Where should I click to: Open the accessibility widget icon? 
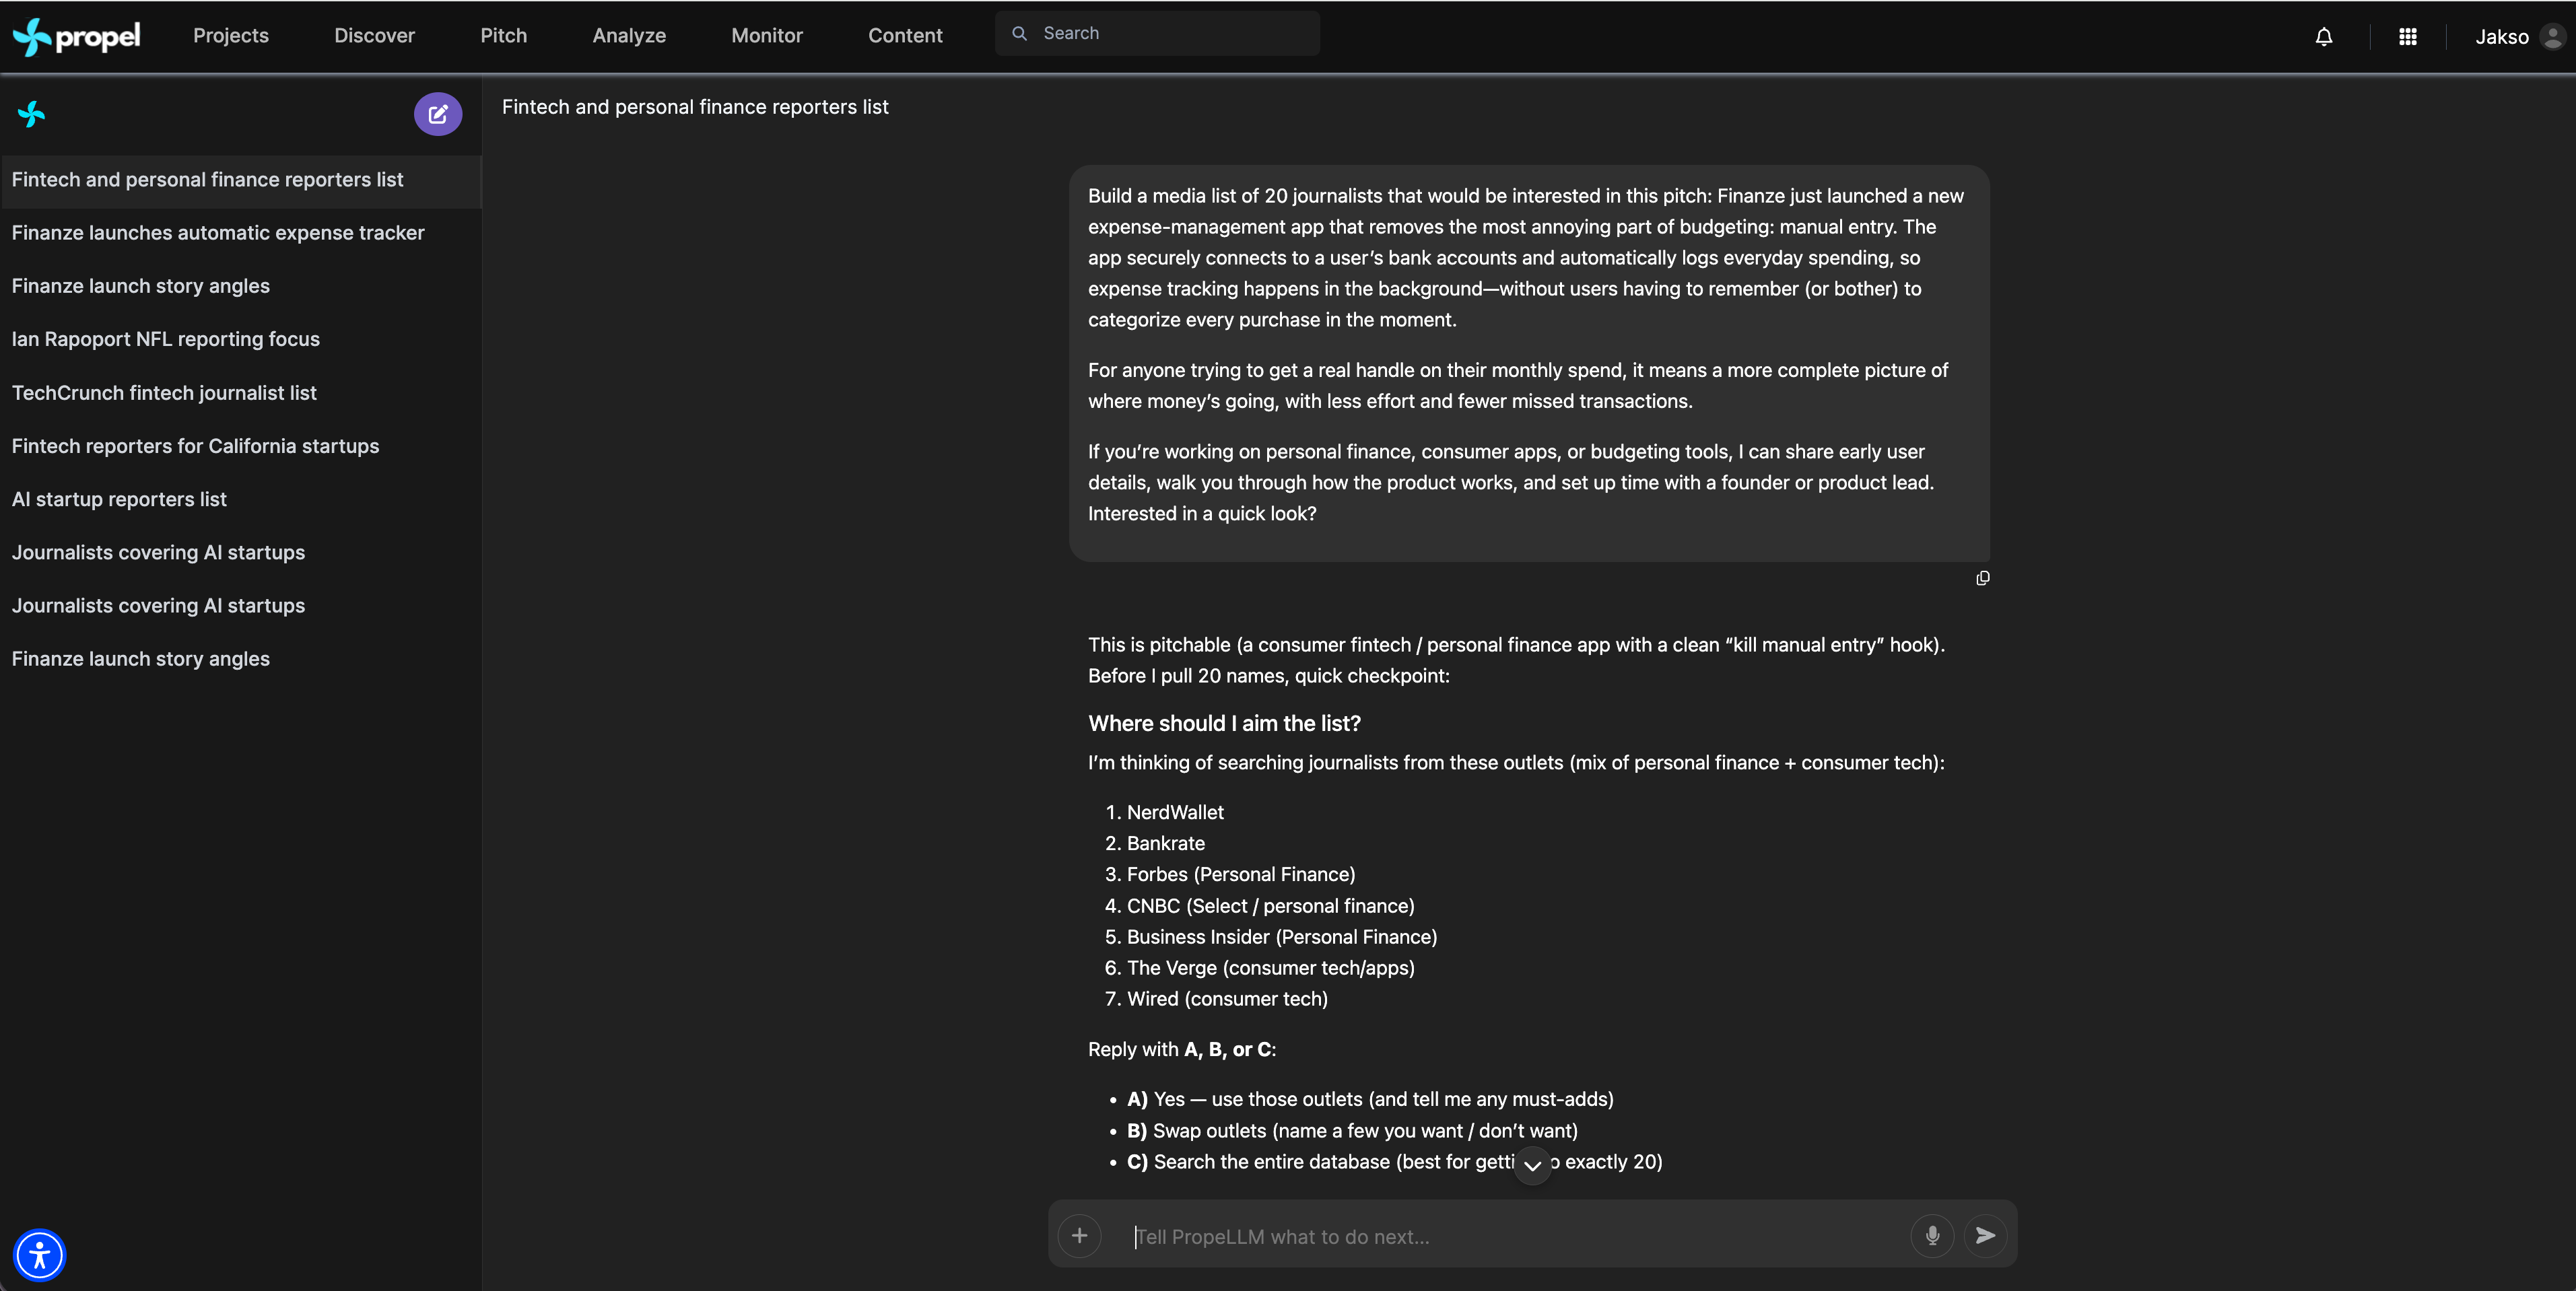point(40,1254)
